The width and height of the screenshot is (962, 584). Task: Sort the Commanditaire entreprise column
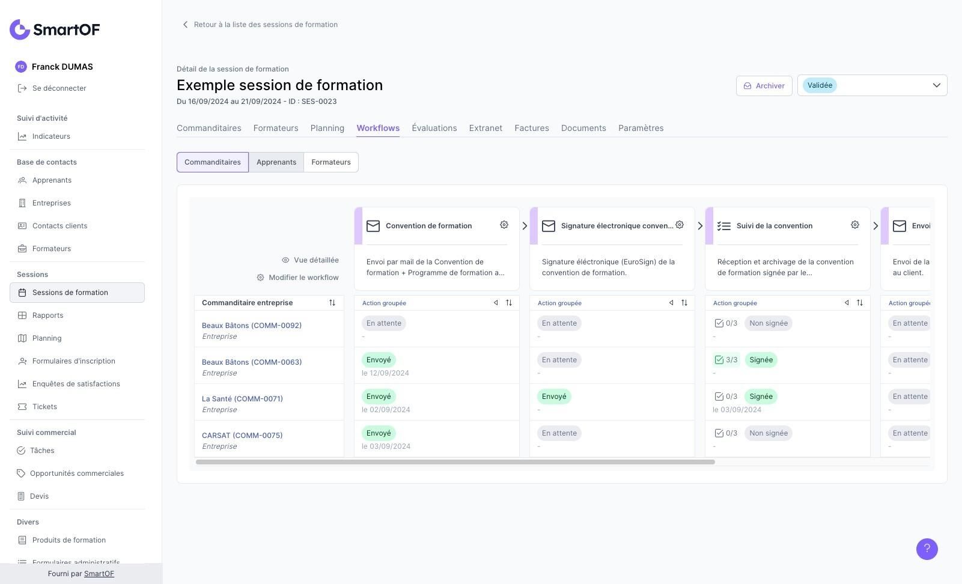[332, 303]
